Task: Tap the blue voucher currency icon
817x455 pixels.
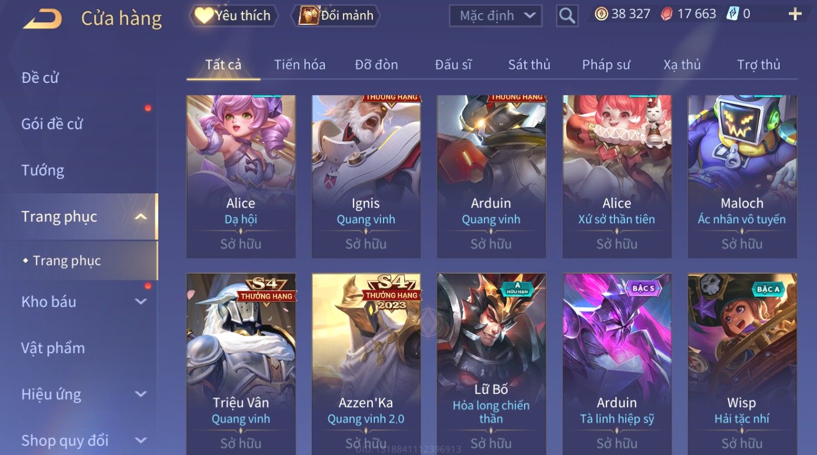Action: pos(732,14)
